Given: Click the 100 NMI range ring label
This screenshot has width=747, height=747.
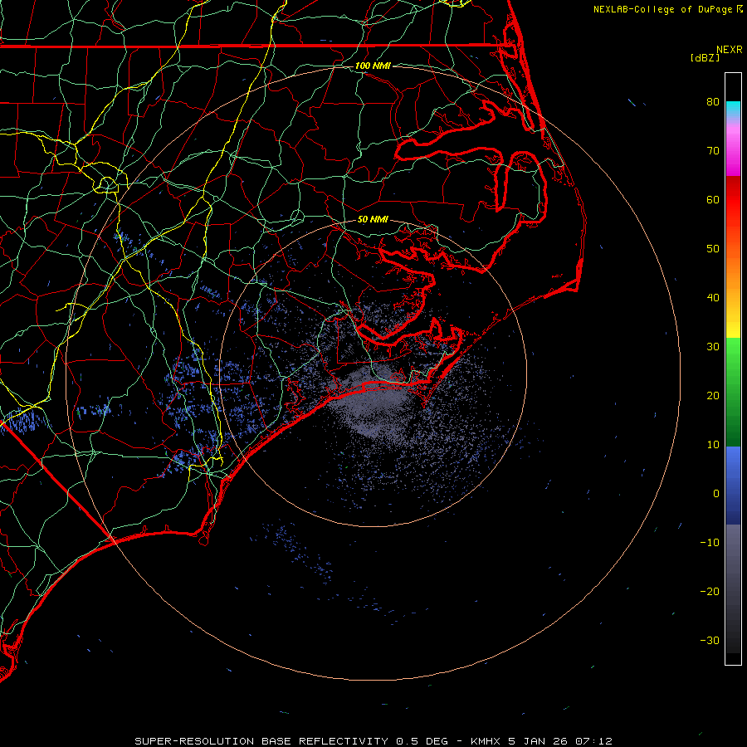Looking at the screenshot, I should 373,66.
